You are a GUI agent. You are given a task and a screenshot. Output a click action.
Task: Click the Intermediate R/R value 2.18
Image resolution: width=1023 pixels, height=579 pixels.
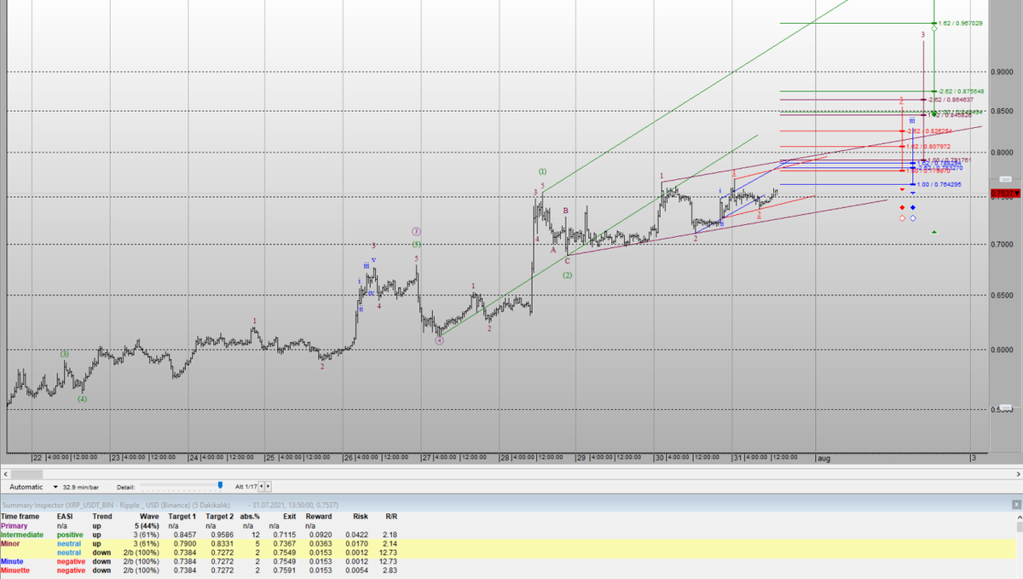pyautogui.click(x=390, y=535)
